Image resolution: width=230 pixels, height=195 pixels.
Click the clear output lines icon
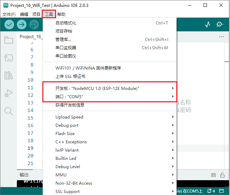213,175
